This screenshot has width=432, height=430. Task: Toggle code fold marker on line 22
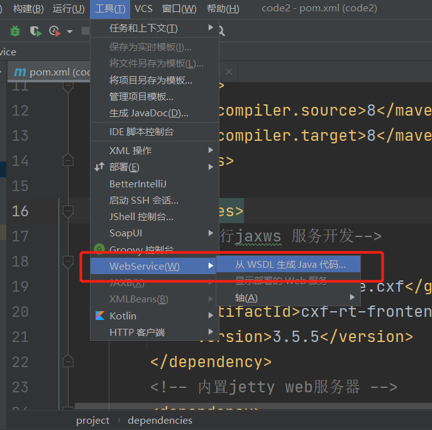[68, 361]
